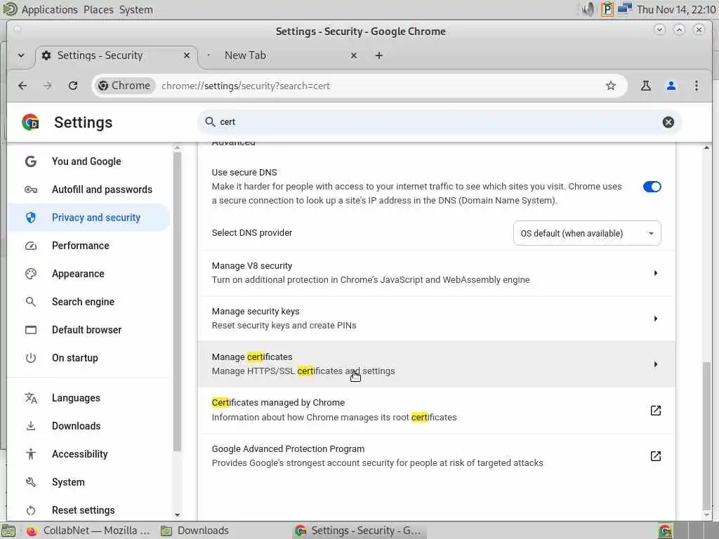Open external link for Certificates managed by Chrome
This screenshot has width=719, height=539.
(655, 410)
